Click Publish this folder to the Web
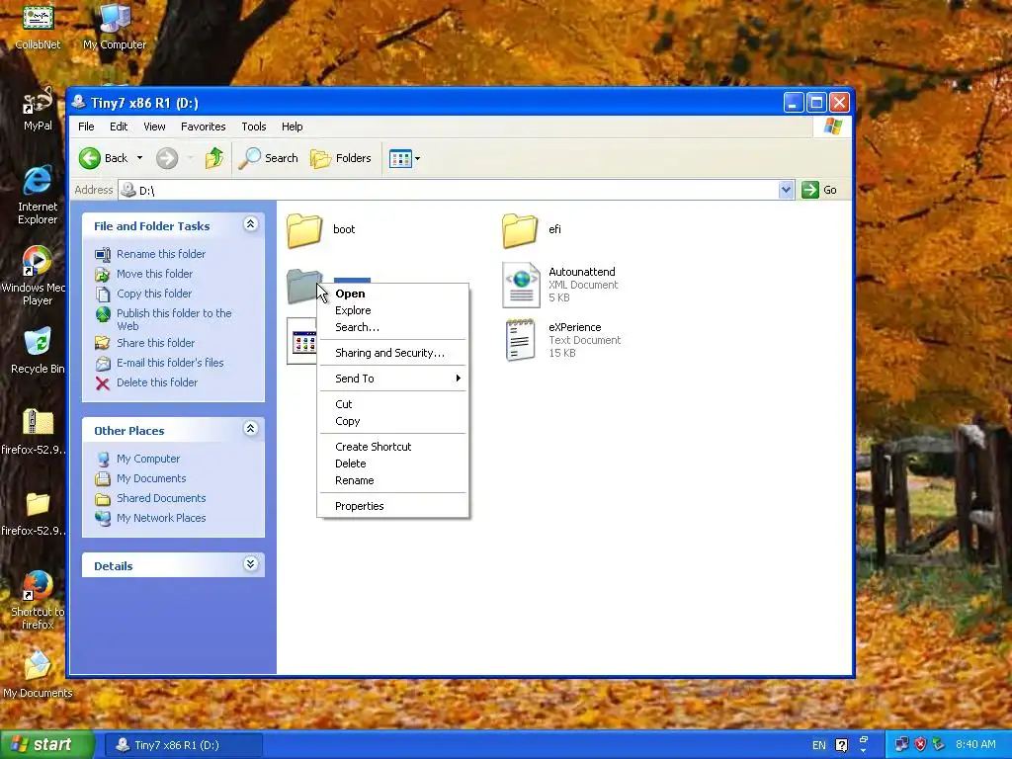 pyautogui.click(x=174, y=319)
